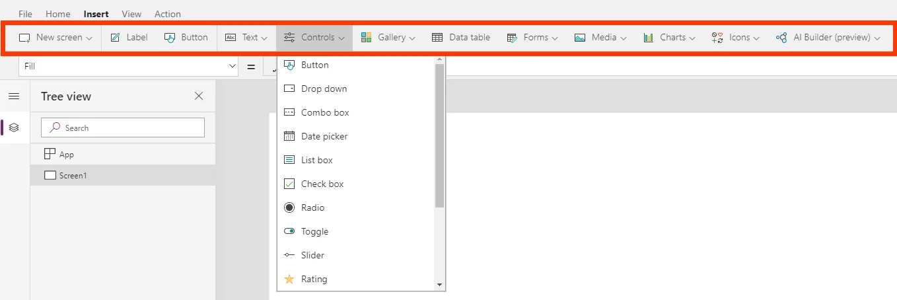This screenshot has width=897, height=300.
Task: Select List box in Controls list
Action: [356, 160]
